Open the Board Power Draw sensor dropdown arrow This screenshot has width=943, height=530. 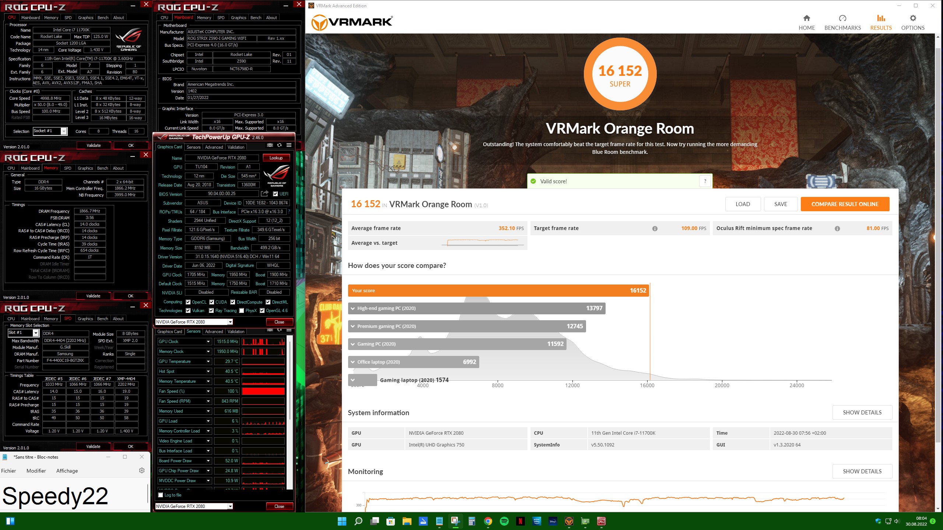208,461
